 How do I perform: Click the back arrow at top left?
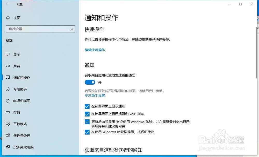pos(8,4)
